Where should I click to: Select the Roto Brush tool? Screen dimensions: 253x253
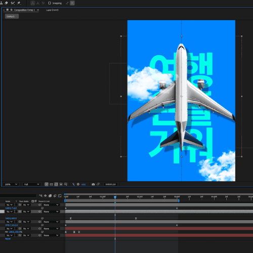tap(13, 3)
